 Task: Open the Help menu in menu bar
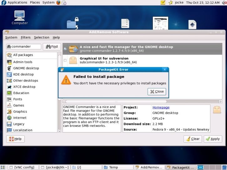(x=56, y=37)
